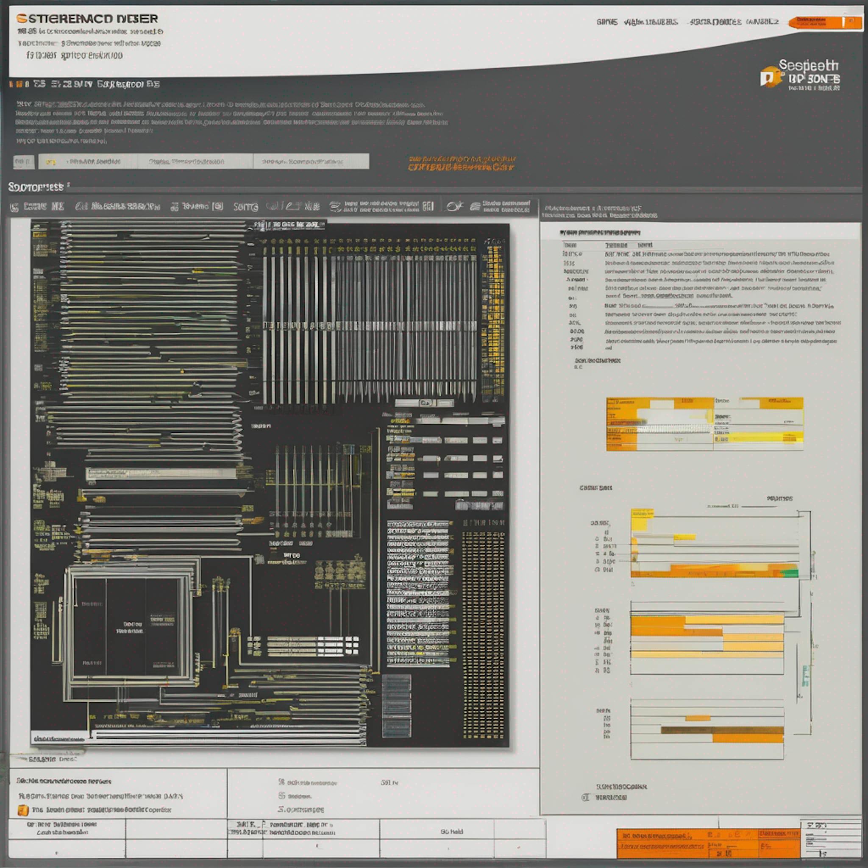
Task: Click the orange button in the top header
Action: click(825, 22)
